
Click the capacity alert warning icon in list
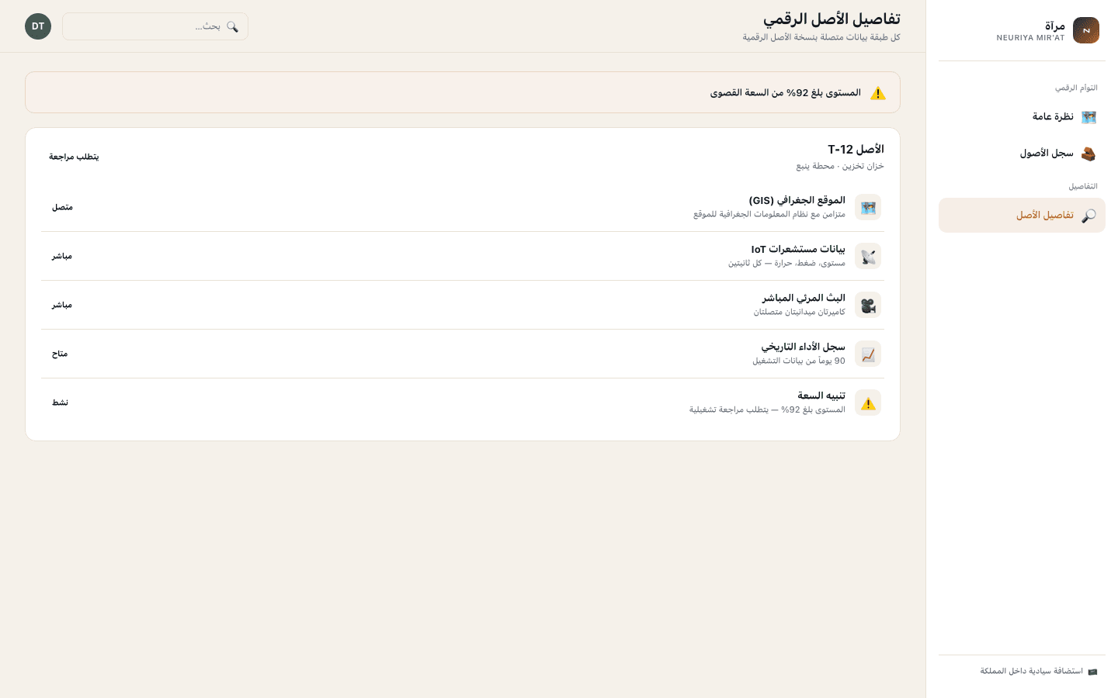tap(868, 403)
